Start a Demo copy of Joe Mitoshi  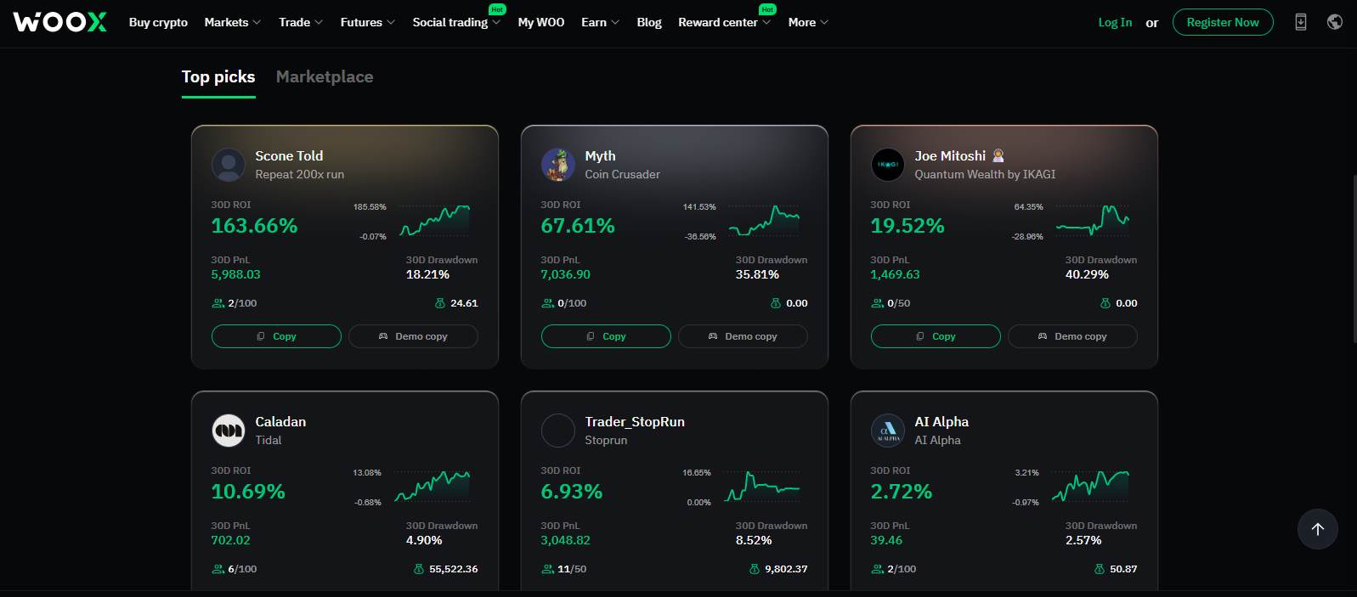(x=1072, y=336)
